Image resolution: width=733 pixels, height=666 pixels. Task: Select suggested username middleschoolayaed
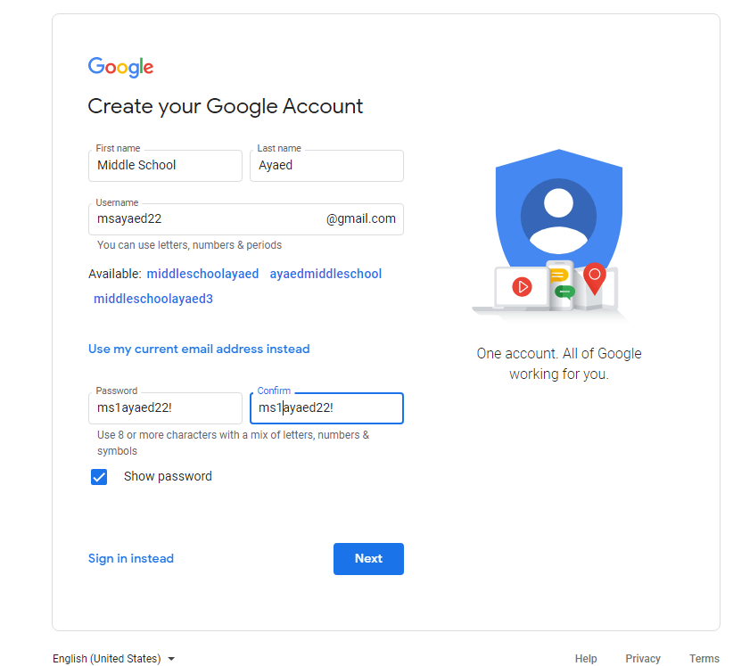(x=203, y=274)
